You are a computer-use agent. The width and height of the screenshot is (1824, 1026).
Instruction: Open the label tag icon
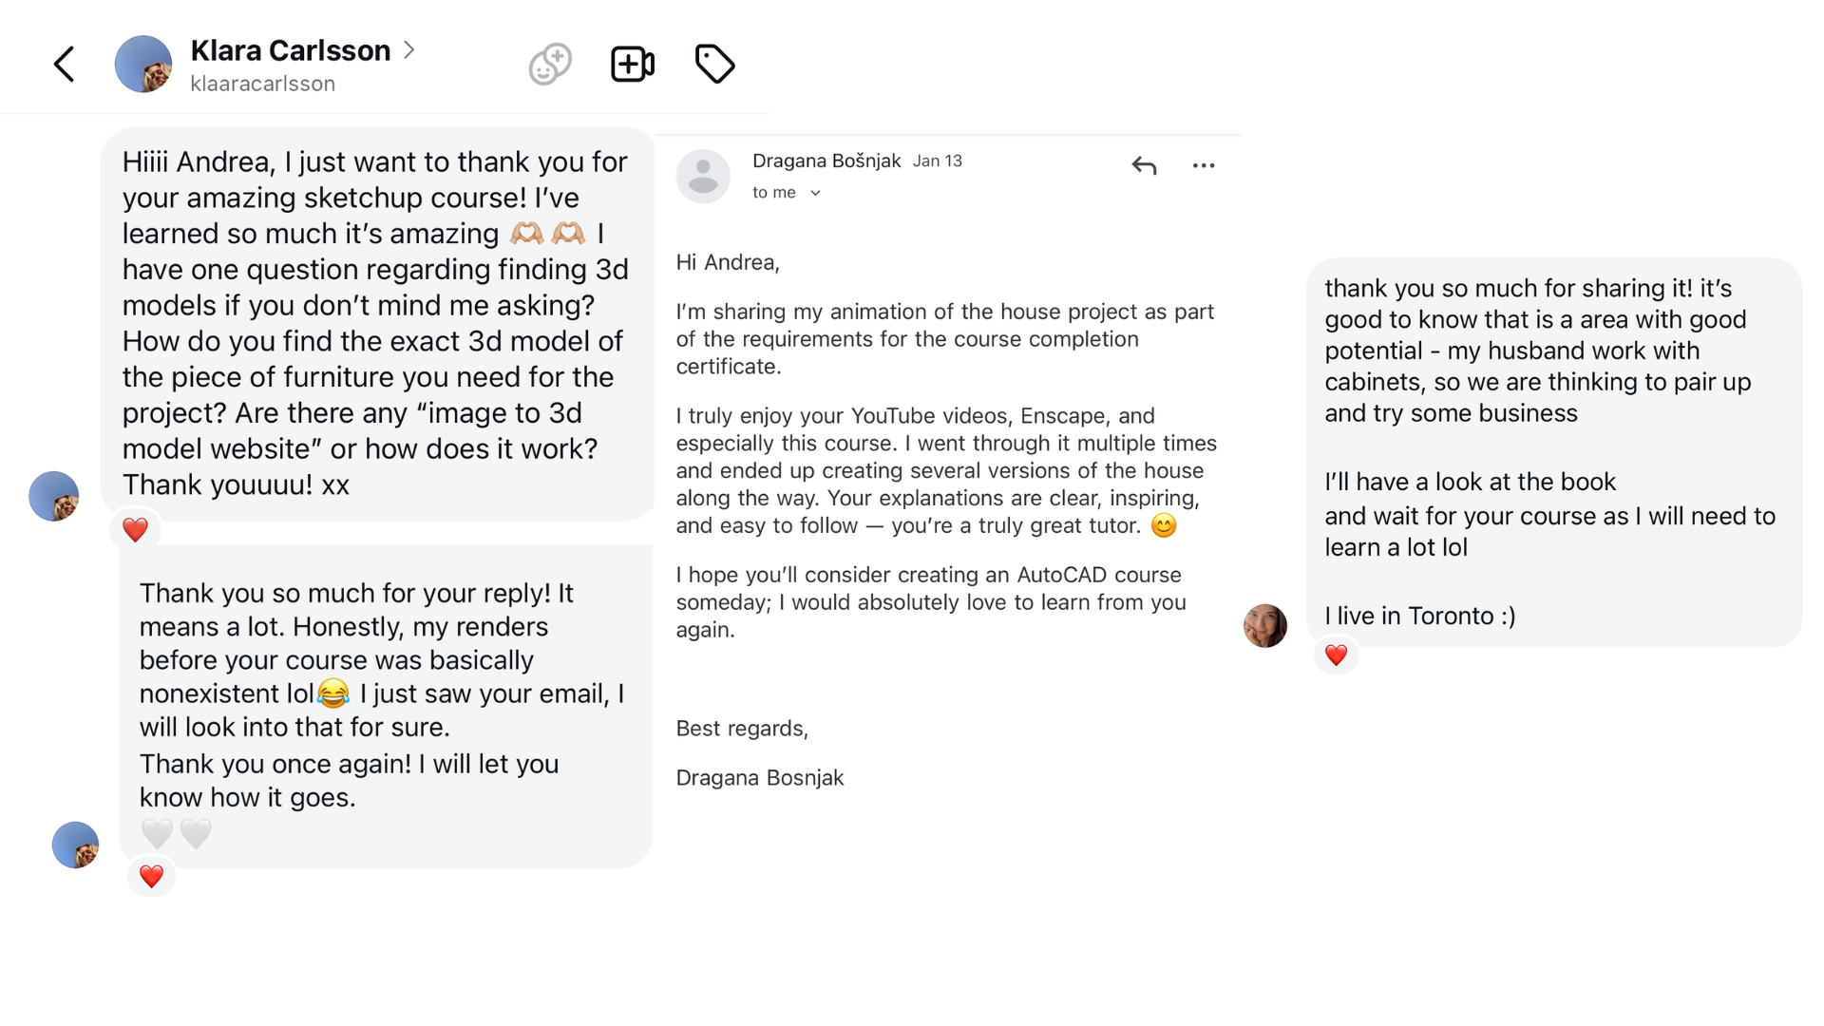click(x=714, y=65)
